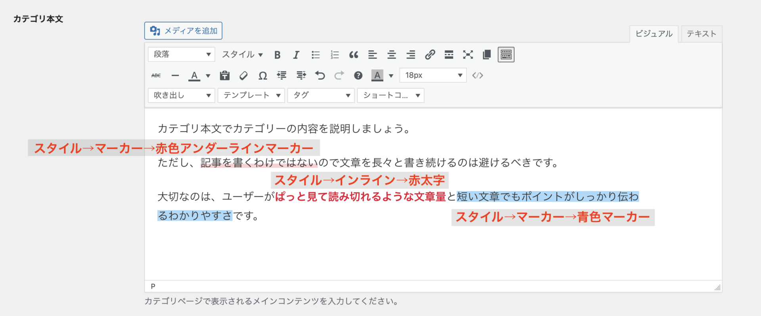This screenshot has height=316, width=761.
Task: Clear formatting with eraser icon
Action: point(244,75)
